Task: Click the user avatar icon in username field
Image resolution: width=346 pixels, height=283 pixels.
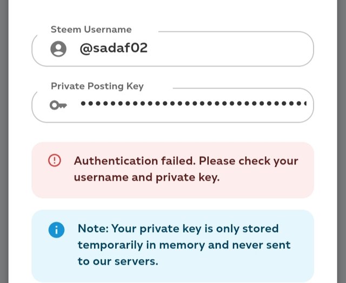Action: click(x=58, y=49)
